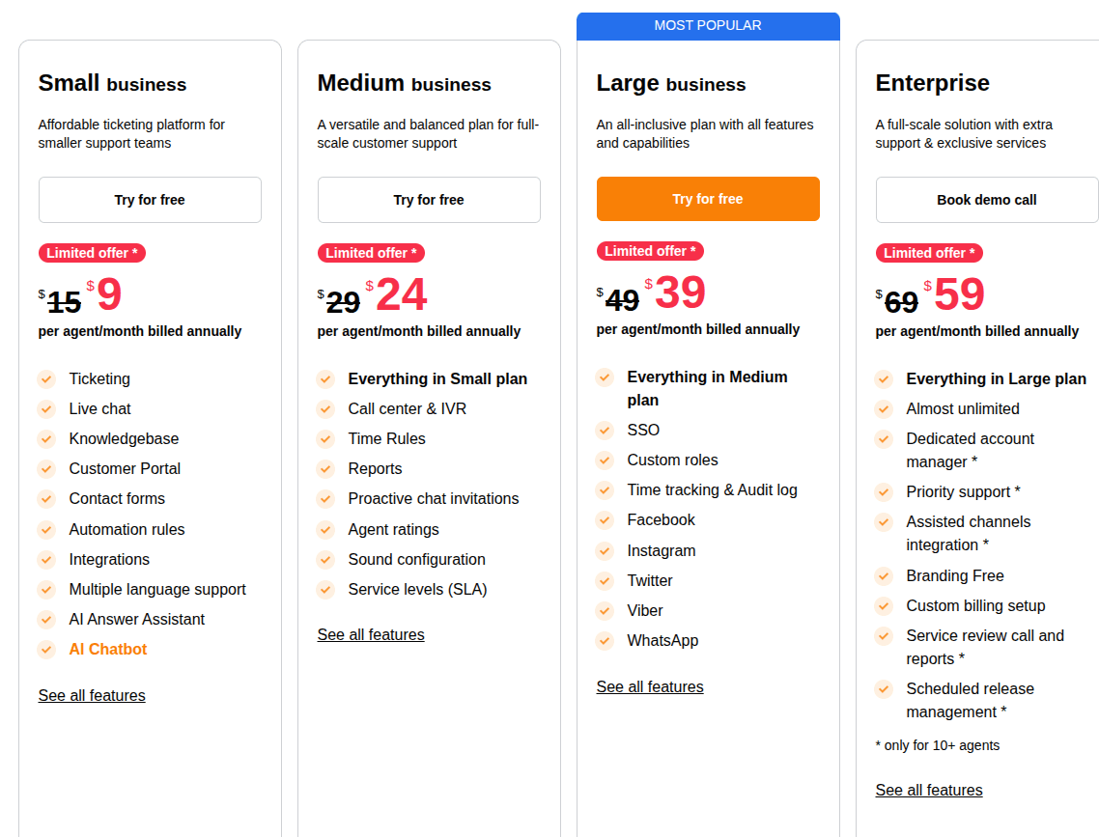
Task: Click the AI Chatbot feature text
Action: pos(108,650)
